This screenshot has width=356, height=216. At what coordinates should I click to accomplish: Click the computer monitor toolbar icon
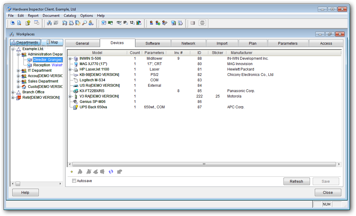tap(104, 23)
